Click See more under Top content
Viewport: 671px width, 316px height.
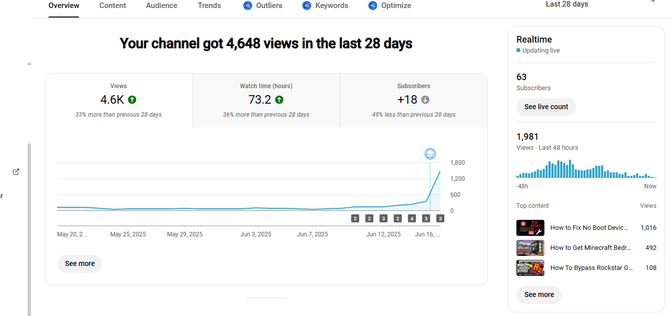(539, 294)
